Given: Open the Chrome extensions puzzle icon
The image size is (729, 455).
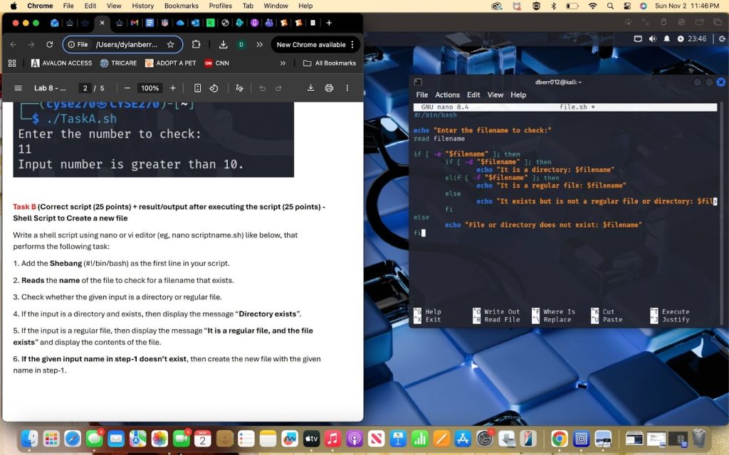Looking at the screenshot, I should (x=196, y=44).
